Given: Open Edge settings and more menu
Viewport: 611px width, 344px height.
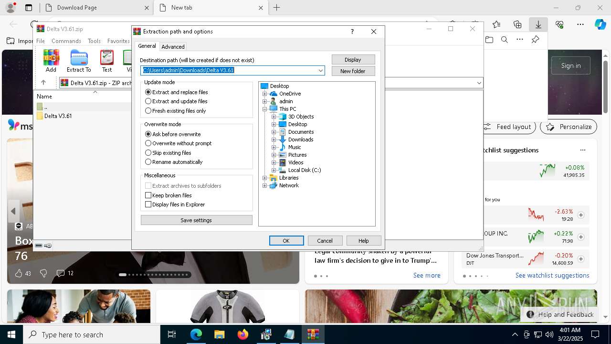Looking at the screenshot, I should [x=580, y=24].
